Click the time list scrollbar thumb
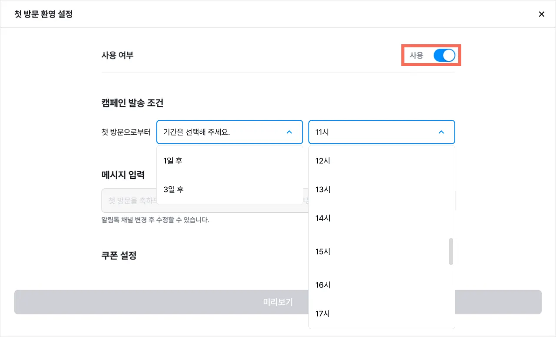Screen dimensions: 556x337 pos(451,251)
